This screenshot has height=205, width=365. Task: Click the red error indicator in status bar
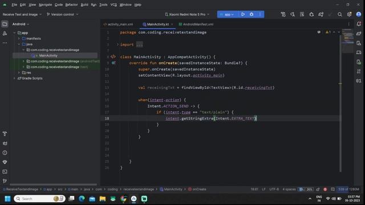[325, 189]
